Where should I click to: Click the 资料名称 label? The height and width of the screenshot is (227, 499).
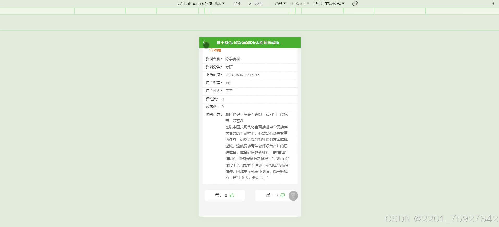(214, 59)
